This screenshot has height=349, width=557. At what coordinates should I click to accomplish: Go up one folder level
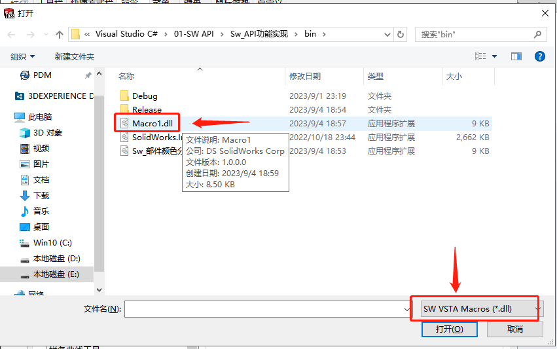[x=60, y=35]
